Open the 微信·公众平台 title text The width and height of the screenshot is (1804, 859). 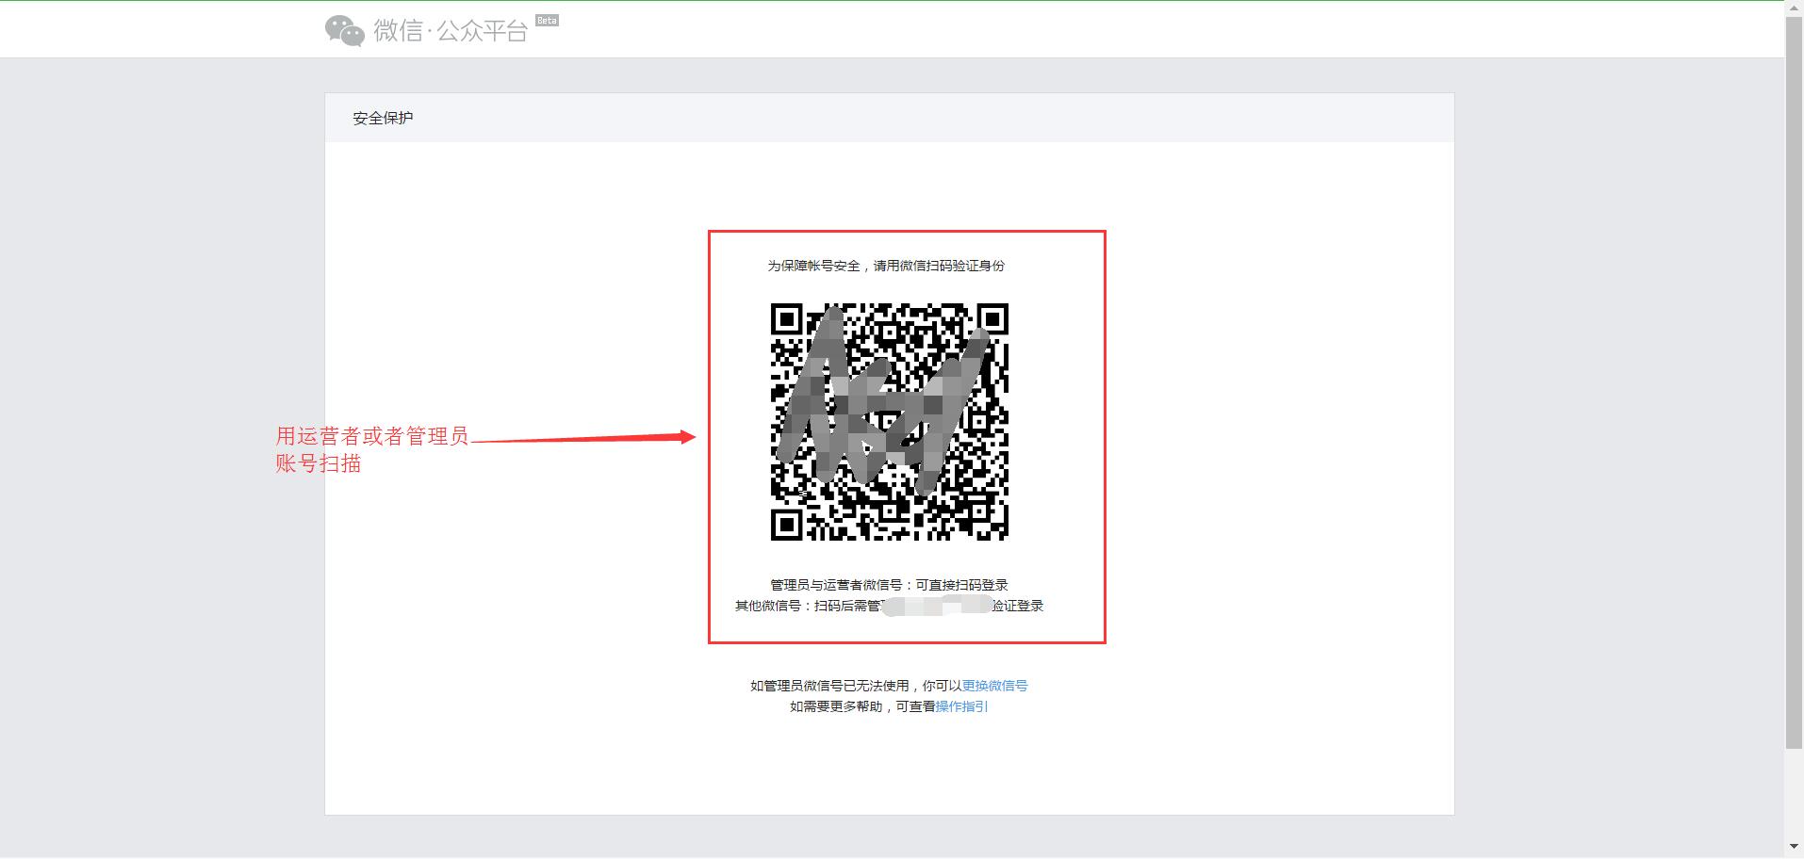point(451,31)
